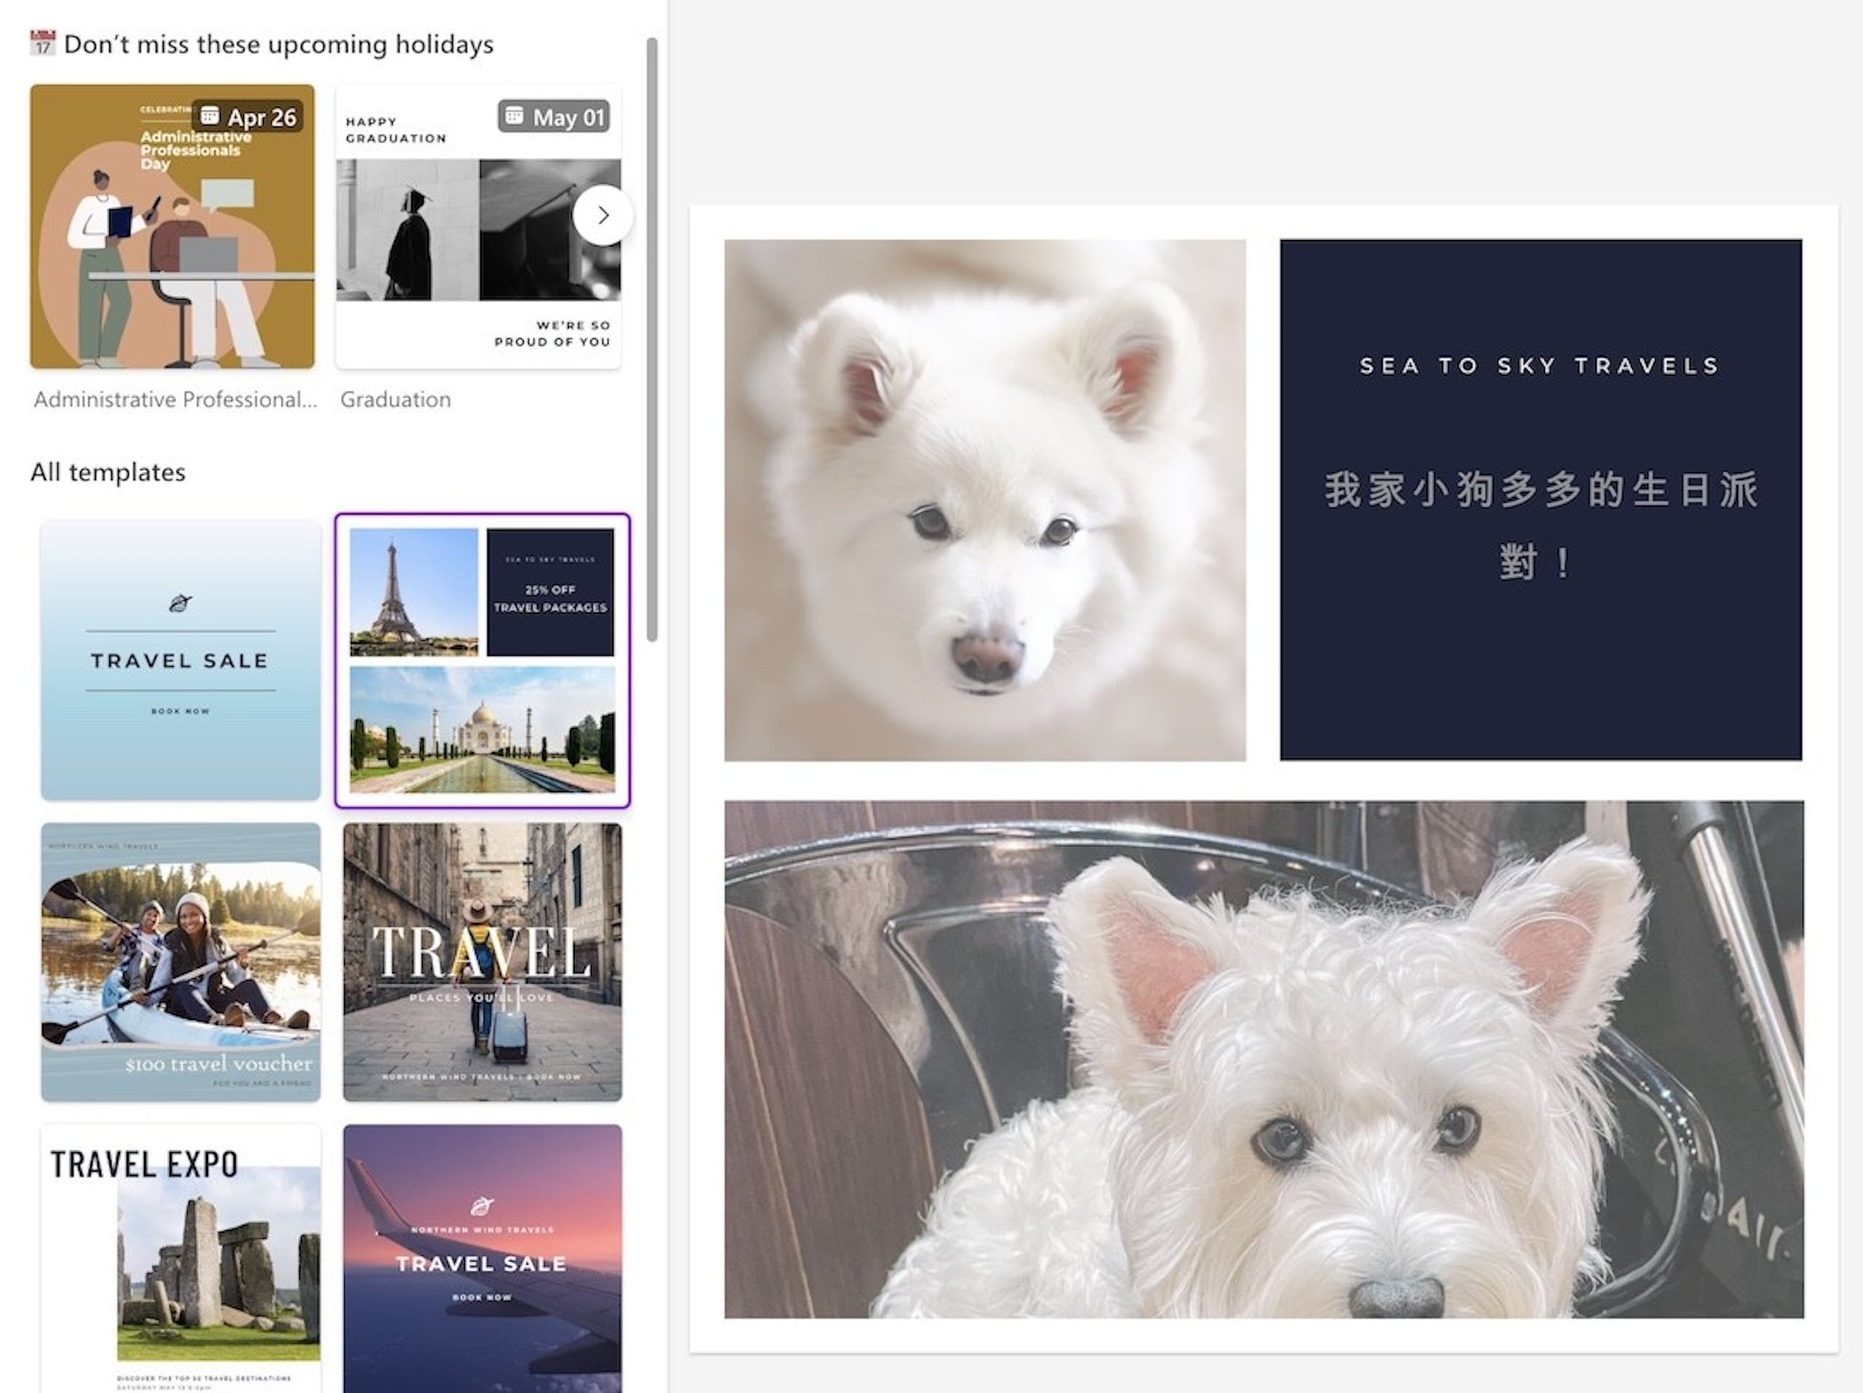Image resolution: width=1863 pixels, height=1393 pixels.
Task: Select the Chinese birthday party text block
Action: [x=1540, y=525]
